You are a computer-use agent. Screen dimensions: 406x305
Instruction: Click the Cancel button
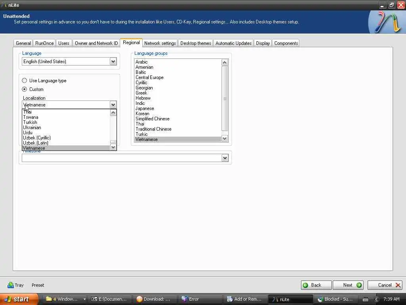pyautogui.click(x=385, y=285)
